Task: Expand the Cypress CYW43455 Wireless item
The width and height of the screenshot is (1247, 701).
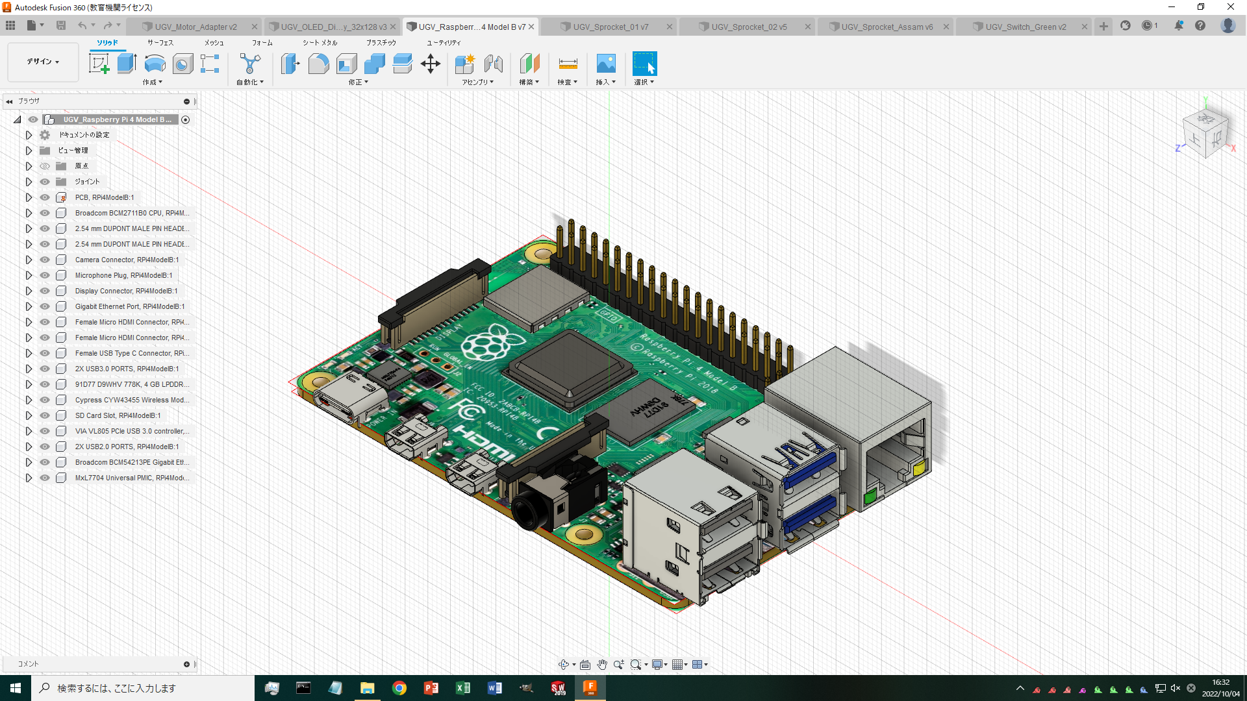Action: [29, 400]
